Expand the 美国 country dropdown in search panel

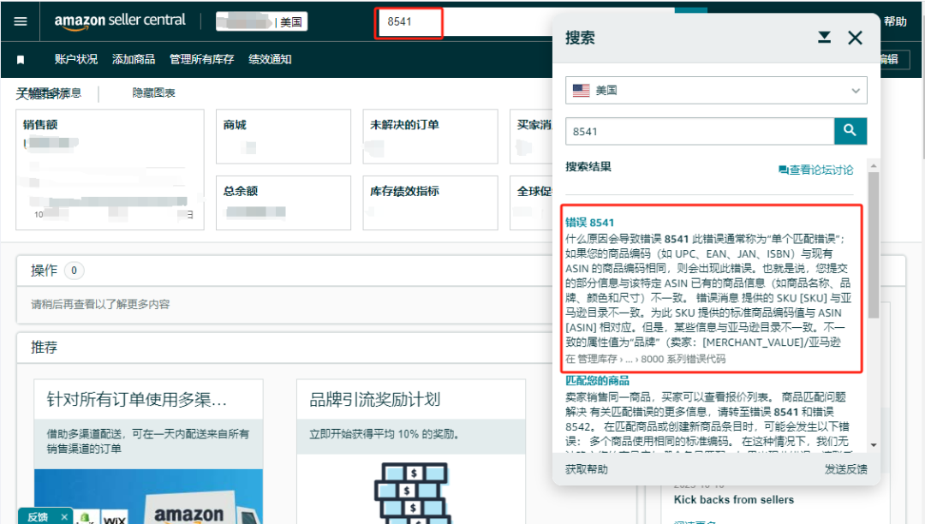click(x=716, y=90)
